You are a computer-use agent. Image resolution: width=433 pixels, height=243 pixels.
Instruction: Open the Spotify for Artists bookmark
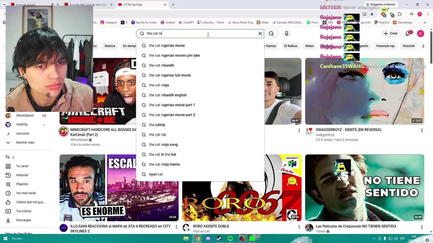tap(144, 23)
